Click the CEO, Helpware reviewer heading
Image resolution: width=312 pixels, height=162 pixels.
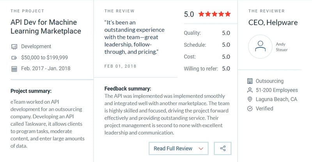point(273,23)
